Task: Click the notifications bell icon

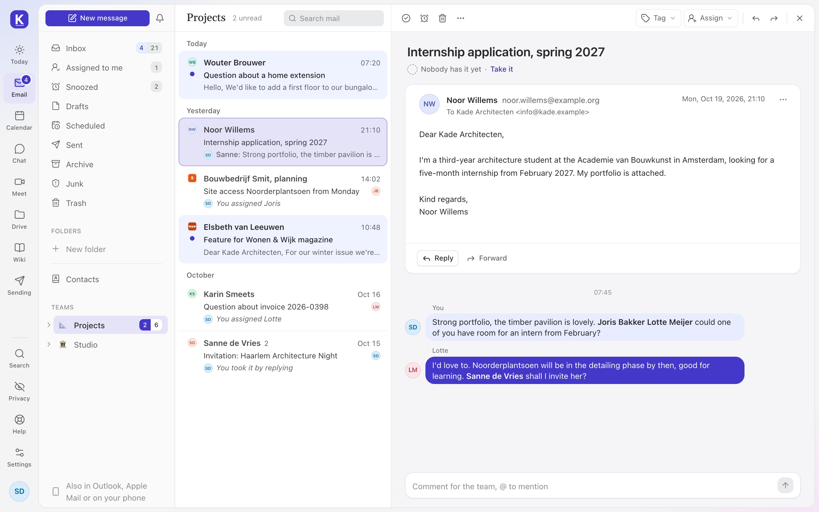Action: tap(160, 18)
